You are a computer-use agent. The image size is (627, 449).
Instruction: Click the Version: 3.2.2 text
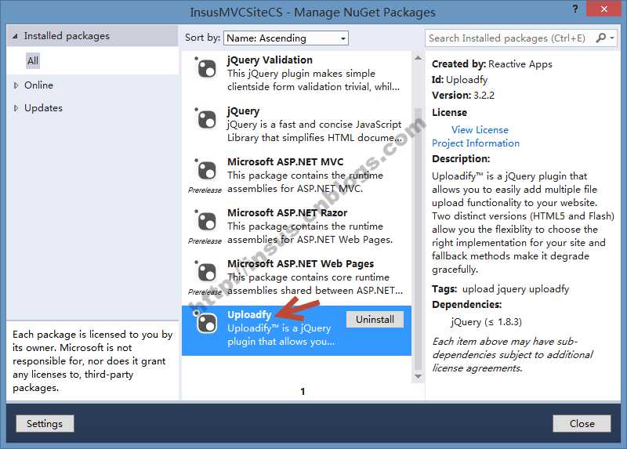pyautogui.click(x=463, y=95)
